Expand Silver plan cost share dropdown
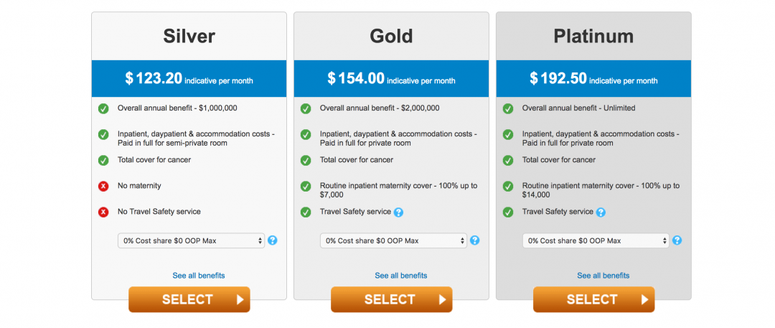775x328 pixels. click(x=192, y=241)
